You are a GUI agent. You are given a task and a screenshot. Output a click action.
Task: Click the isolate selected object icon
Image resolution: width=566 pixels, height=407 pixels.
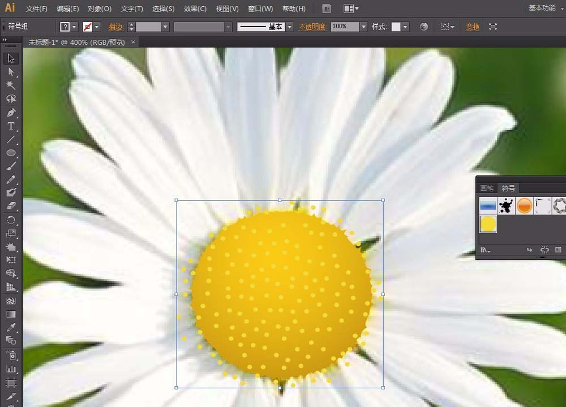[493, 27]
